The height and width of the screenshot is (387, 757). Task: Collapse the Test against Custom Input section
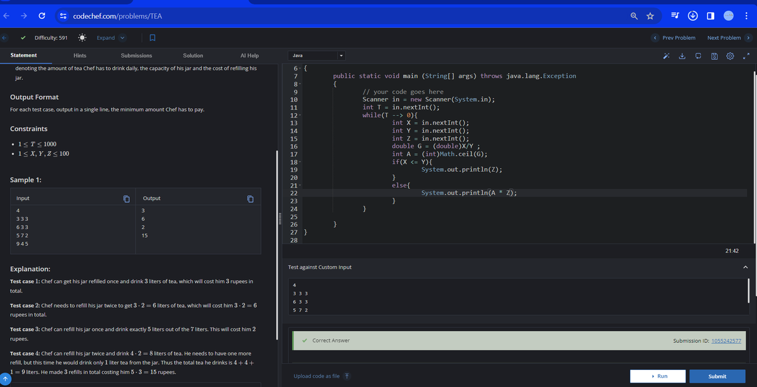(x=745, y=267)
